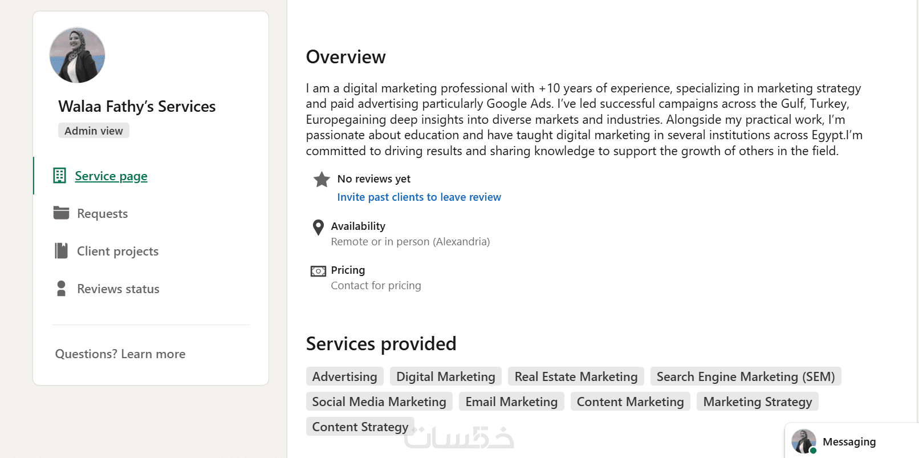The image size is (919, 458).
Task: Go to Client projects section
Action: (117, 251)
